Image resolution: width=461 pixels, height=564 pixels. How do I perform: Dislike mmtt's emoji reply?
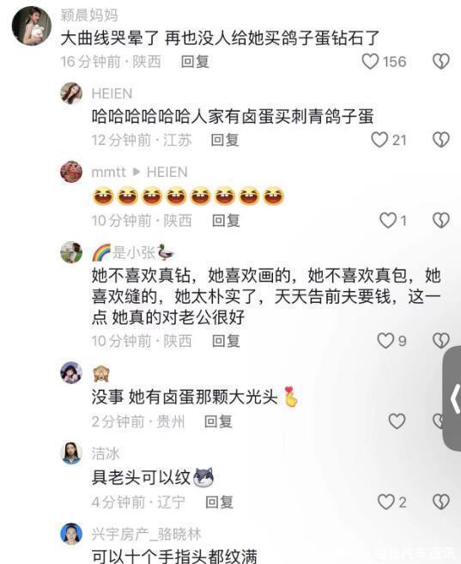coord(441,220)
